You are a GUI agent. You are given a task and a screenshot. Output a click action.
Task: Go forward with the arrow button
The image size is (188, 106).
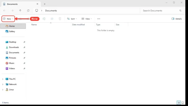click(x=12, y=10)
